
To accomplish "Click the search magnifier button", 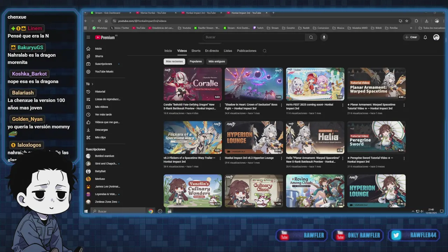I will tap(311, 37).
